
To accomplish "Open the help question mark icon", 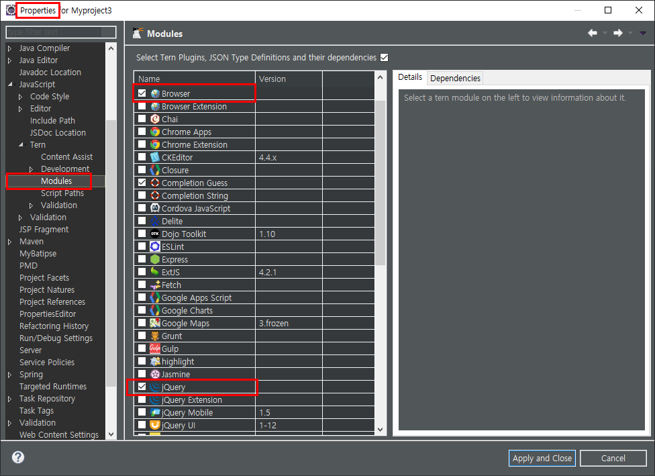I will click(18, 457).
